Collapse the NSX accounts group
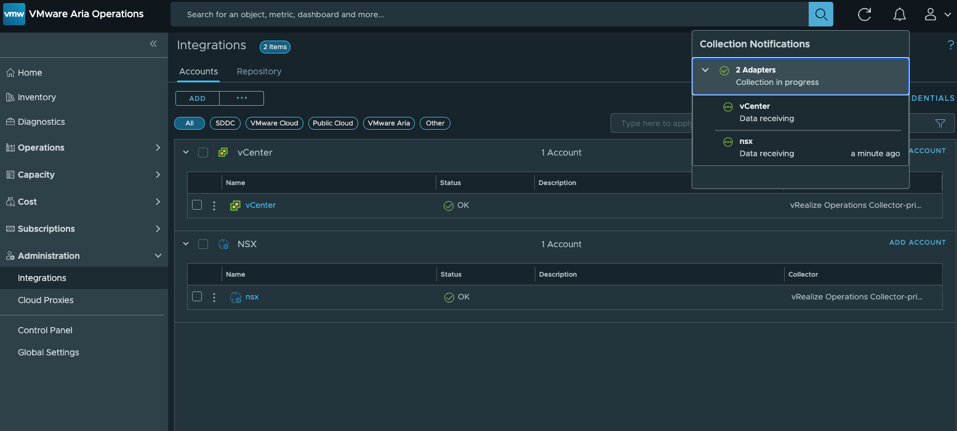Image resolution: width=957 pixels, height=431 pixels. [x=186, y=244]
